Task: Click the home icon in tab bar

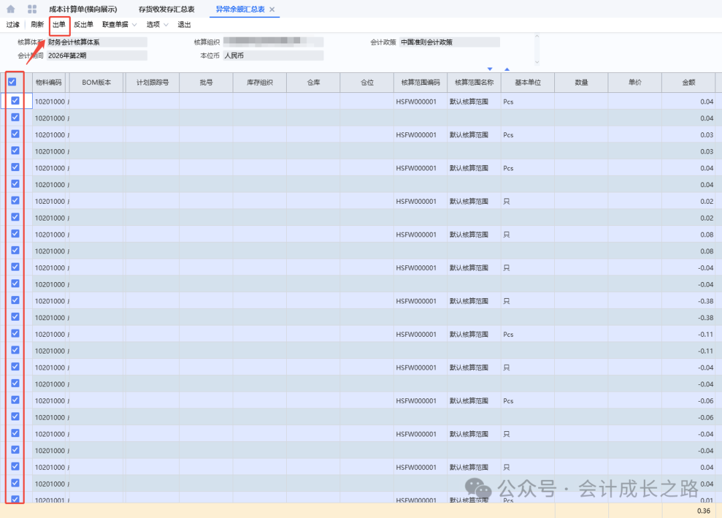Action: [11, 9]
